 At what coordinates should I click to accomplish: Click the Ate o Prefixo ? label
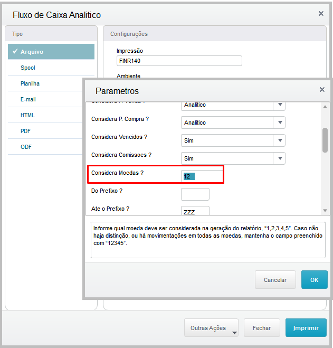(x=110, y=209)
